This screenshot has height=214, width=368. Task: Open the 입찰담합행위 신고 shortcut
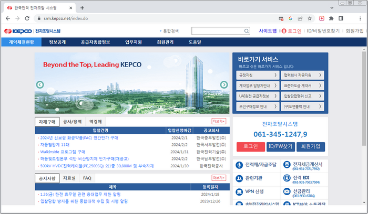point(302,96)
